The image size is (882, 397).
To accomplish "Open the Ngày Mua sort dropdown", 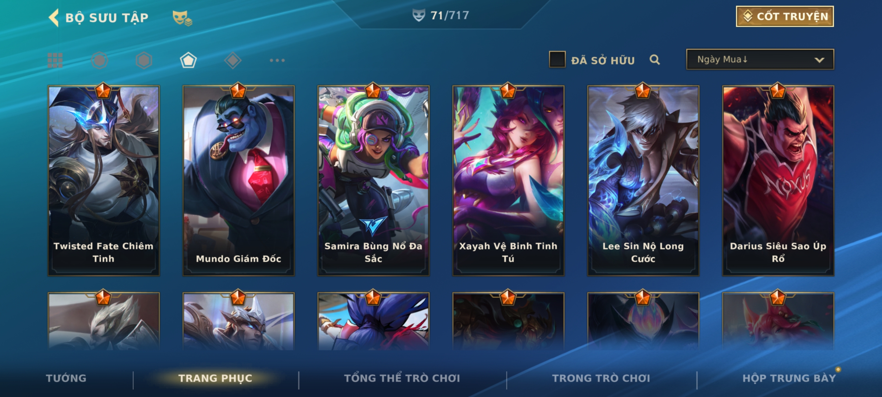I will click(x=760, y=60).
